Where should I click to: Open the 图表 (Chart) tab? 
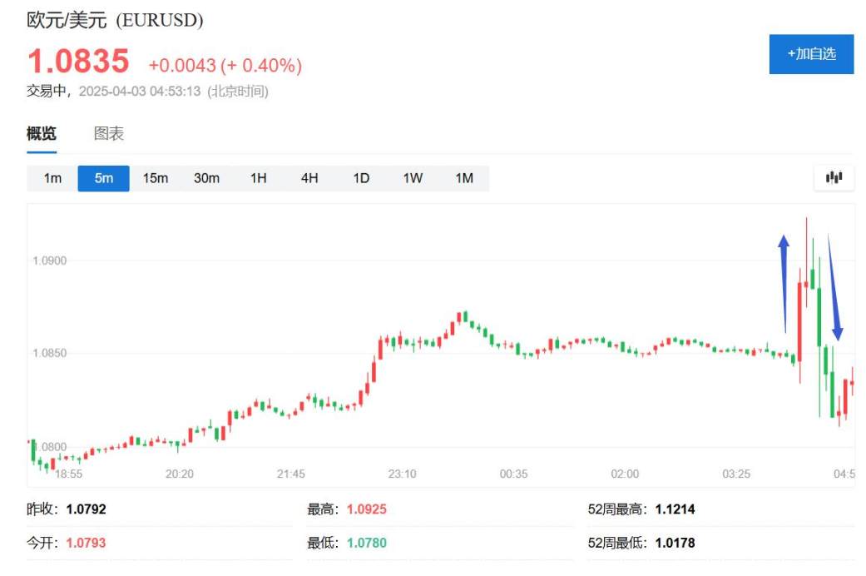109,133
